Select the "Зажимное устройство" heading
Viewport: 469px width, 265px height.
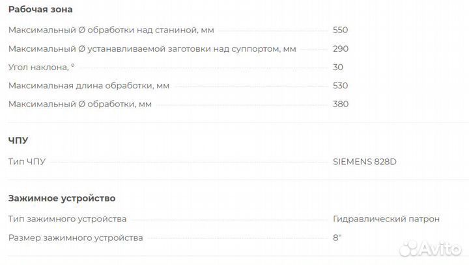click(x=62, y=198)
